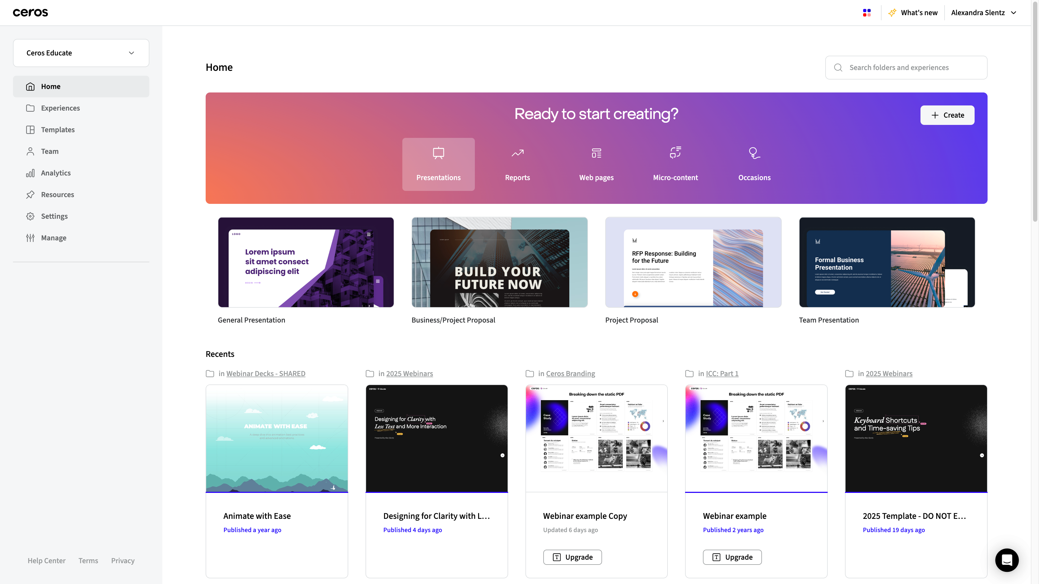Open ICC: Part 1 folder link
Viewport: 1039px width, 584px height.
(x=722, y=374)
